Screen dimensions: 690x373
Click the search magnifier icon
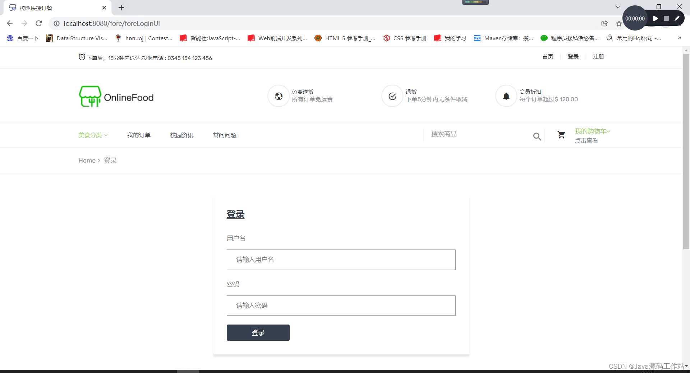(x=537, y=136)
